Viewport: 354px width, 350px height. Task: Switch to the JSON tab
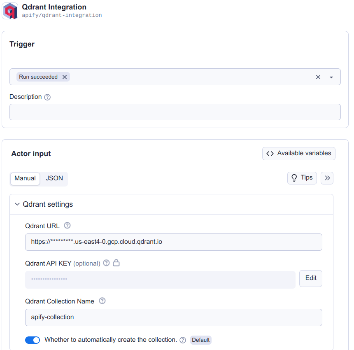[54, 178]
